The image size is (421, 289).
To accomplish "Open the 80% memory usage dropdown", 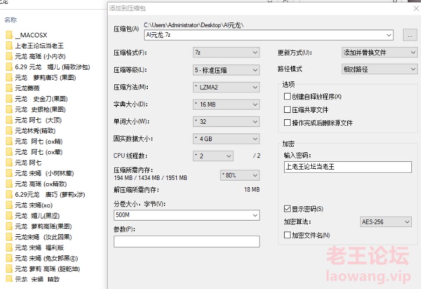I will pyautogui.click(x=240, y=175).
